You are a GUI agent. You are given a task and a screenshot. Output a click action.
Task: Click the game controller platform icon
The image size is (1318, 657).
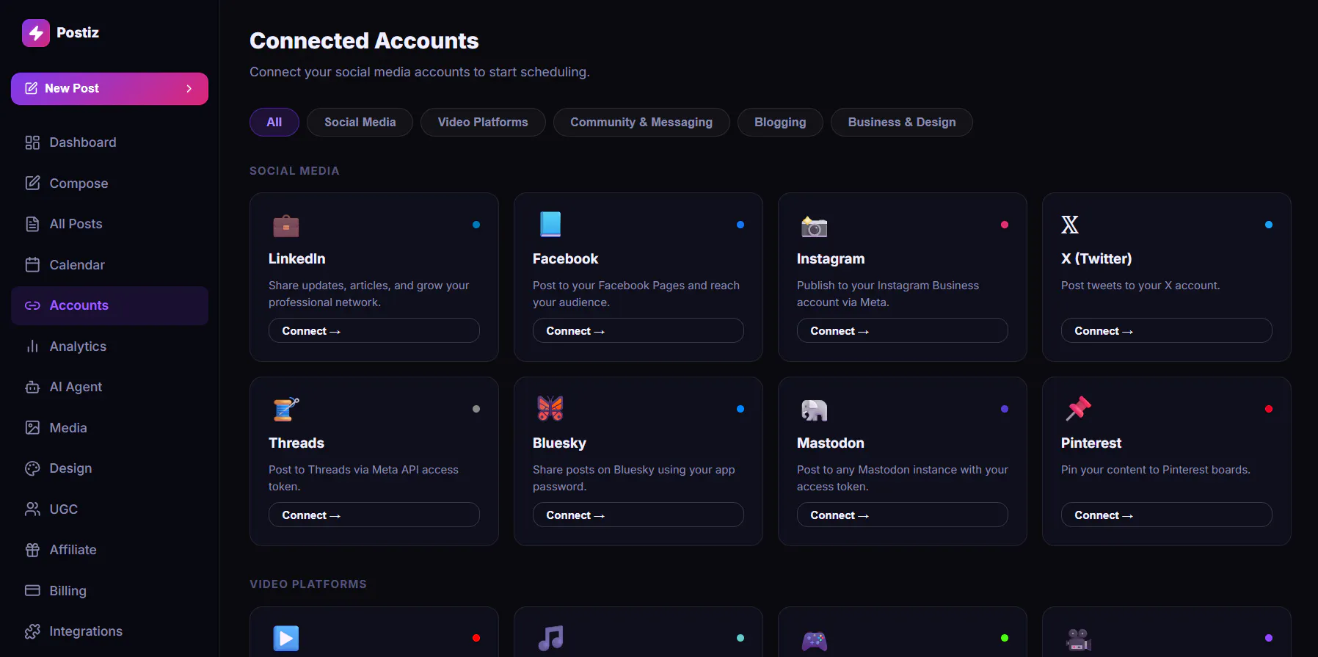pos(814,641)
